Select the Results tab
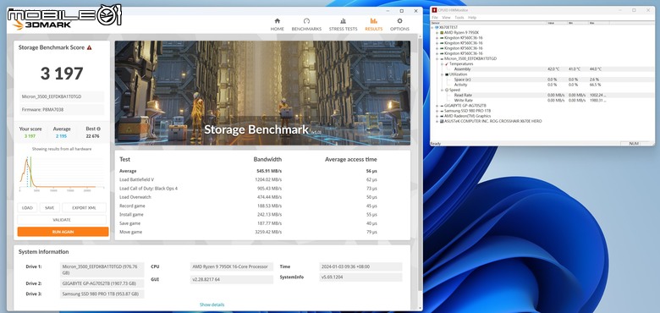The height and width of the screenshot is (313, 660). [x=374, y=25]
